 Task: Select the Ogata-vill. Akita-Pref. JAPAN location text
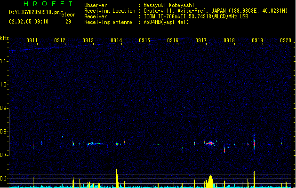click(216, 11)
